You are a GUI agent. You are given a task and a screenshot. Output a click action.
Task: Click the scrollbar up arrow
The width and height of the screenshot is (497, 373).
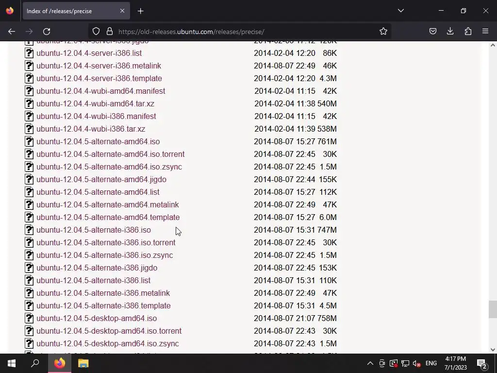(x=493, y=45)
